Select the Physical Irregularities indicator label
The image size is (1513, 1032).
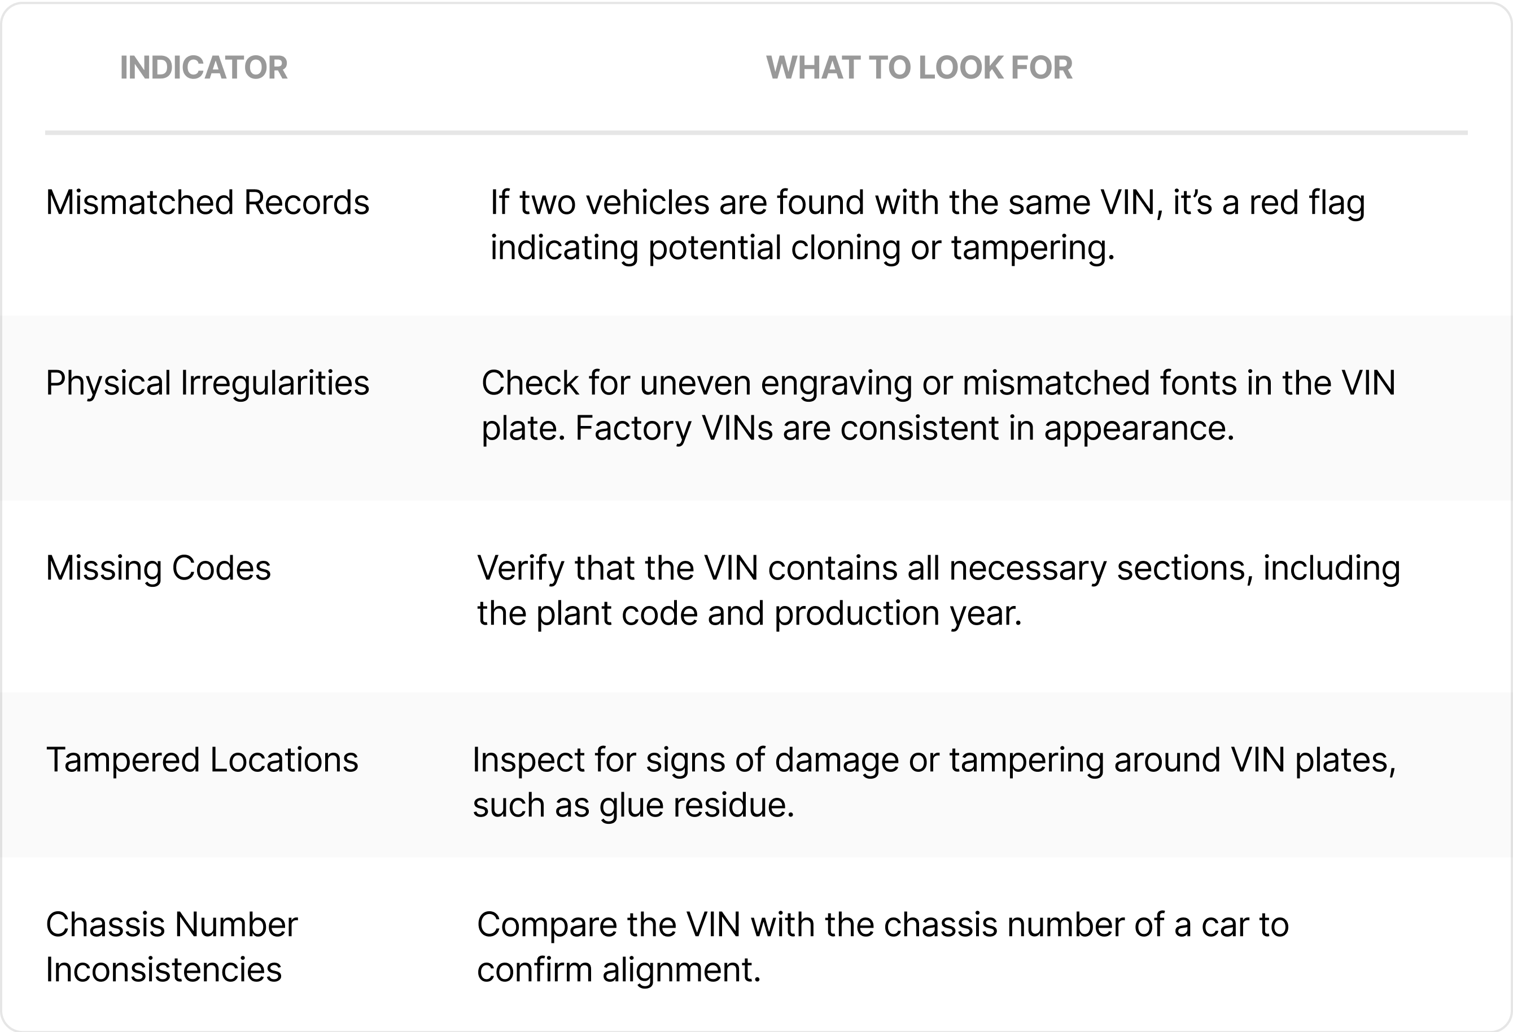tap(207, 383)
